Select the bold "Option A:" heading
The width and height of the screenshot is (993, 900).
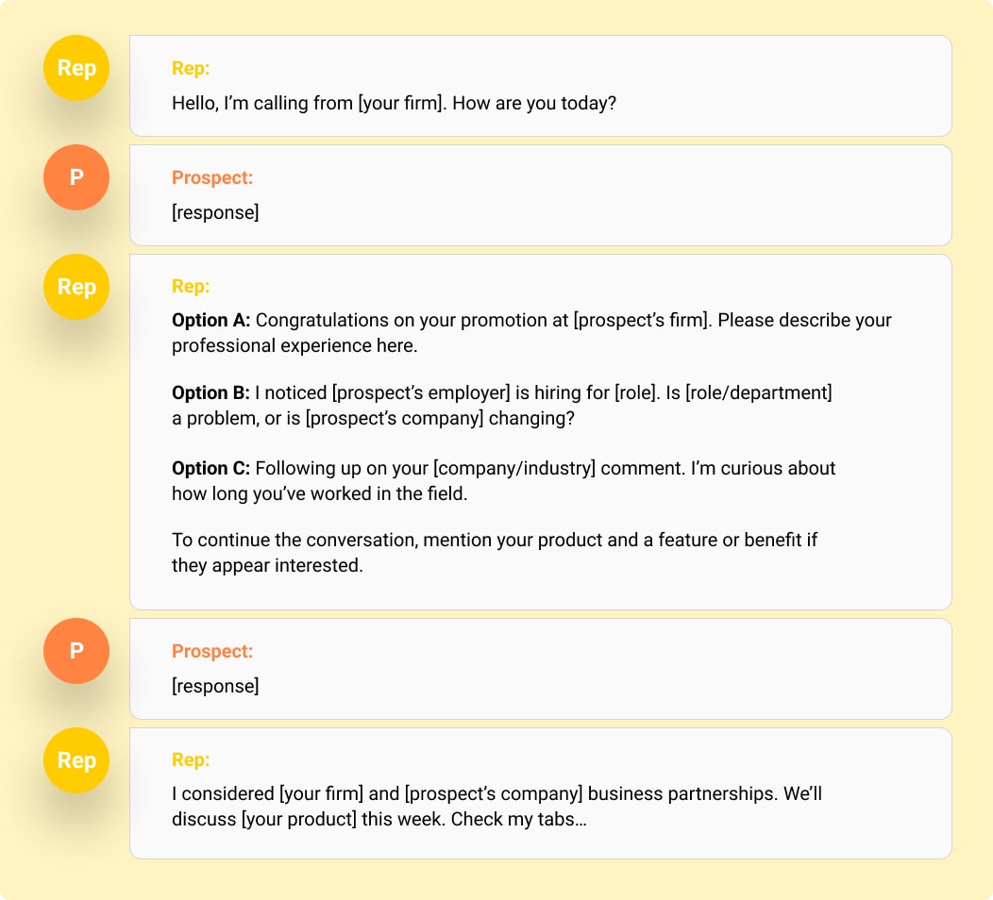click(x=210, y=320)
